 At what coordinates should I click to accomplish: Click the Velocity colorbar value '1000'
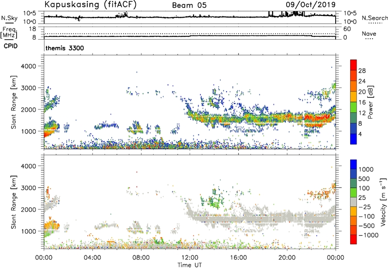click(x=366, y=169)
